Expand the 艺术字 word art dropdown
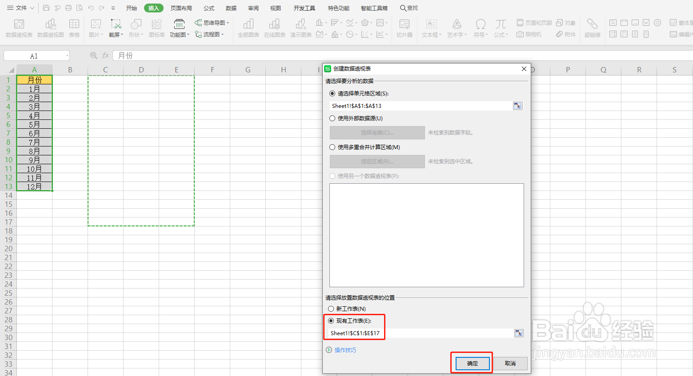Image resolution: width=693 pixels, height=376 pixels. (x=466, y=35)
